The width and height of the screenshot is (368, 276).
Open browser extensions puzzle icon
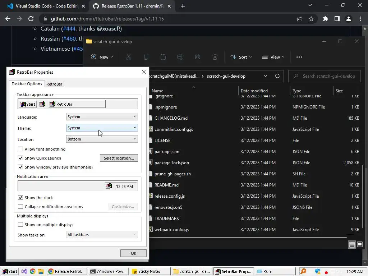coord(326,19)
